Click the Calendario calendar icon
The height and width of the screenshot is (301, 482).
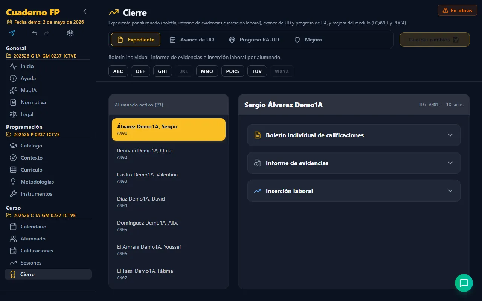[x=13, y=227]
